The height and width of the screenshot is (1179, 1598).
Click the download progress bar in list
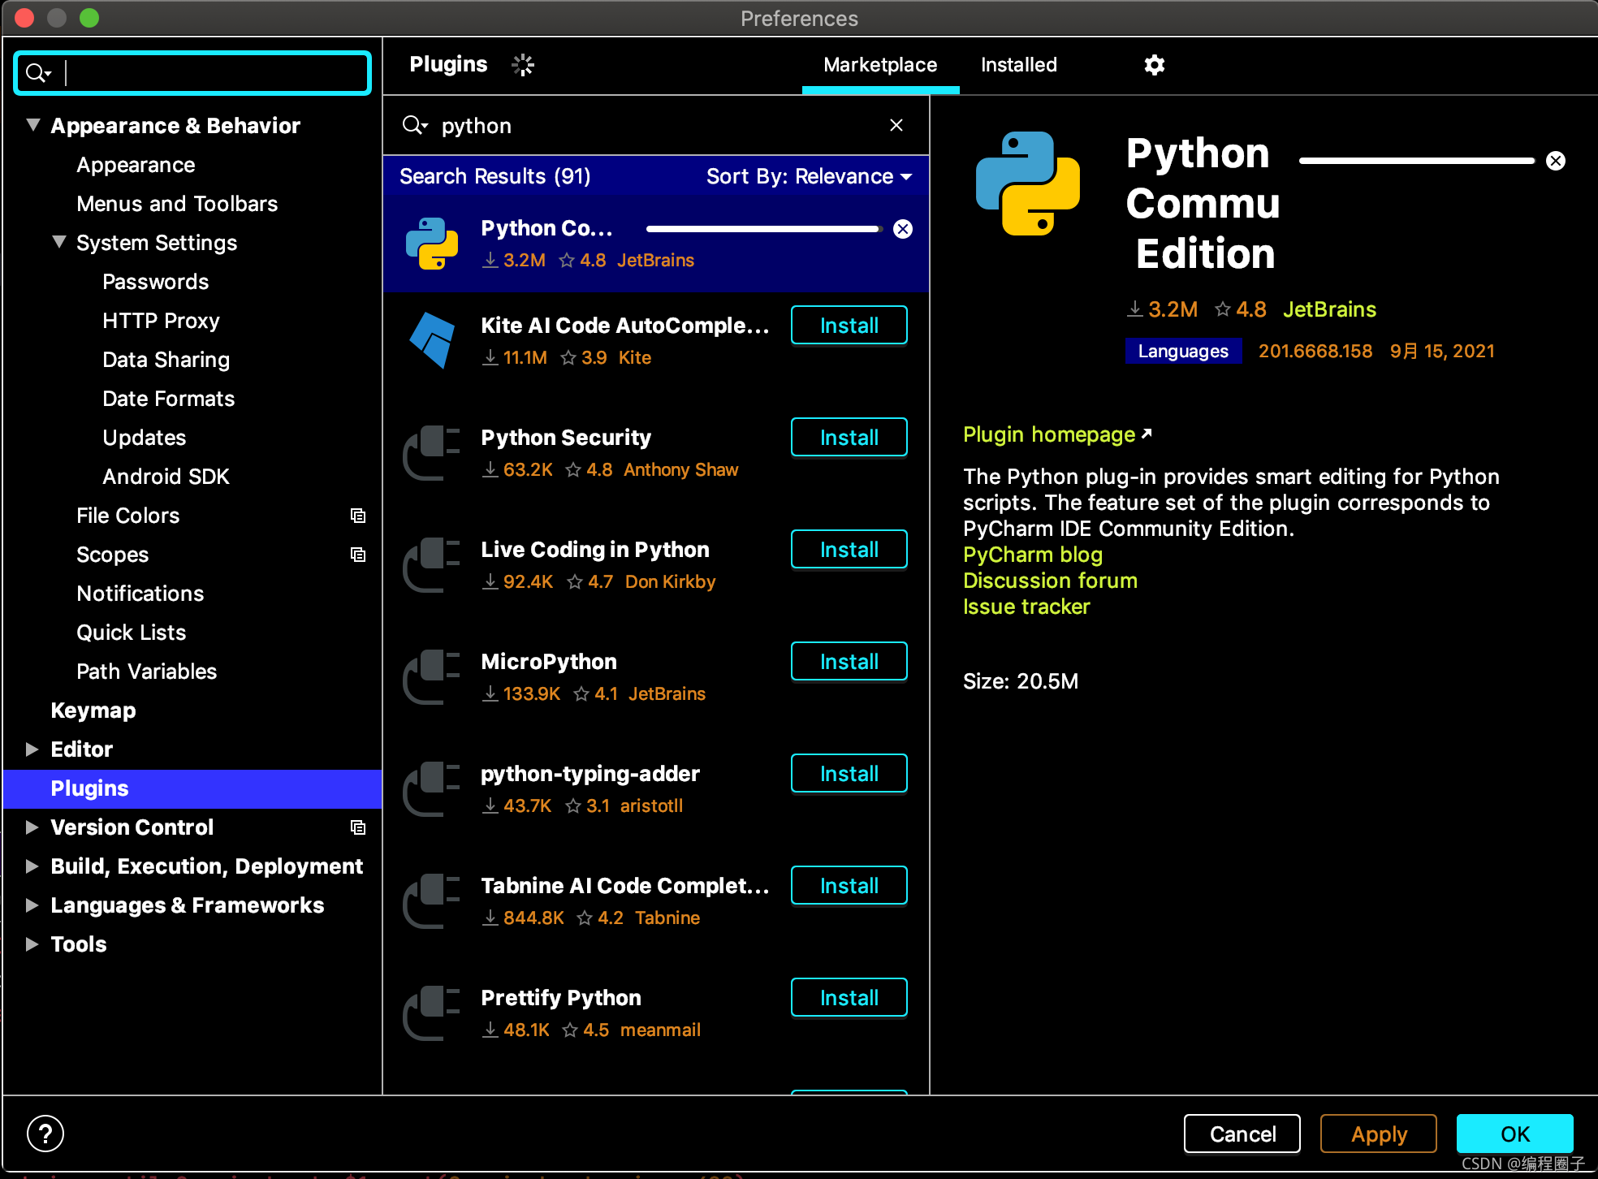tap(763, 229)
